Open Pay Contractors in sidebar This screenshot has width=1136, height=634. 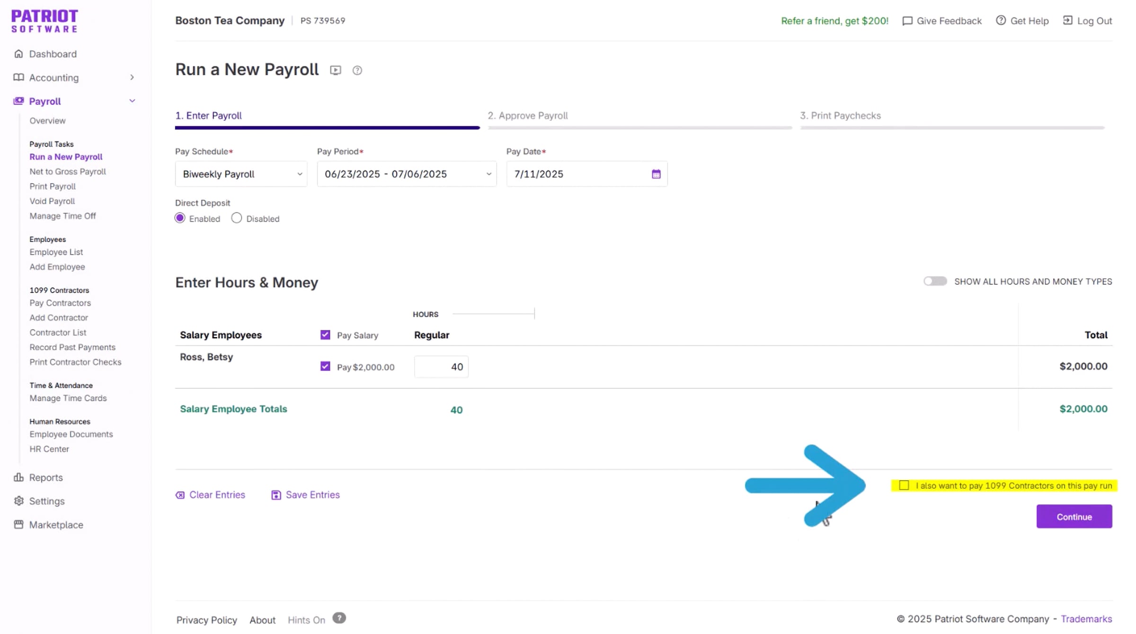(60, 303)
